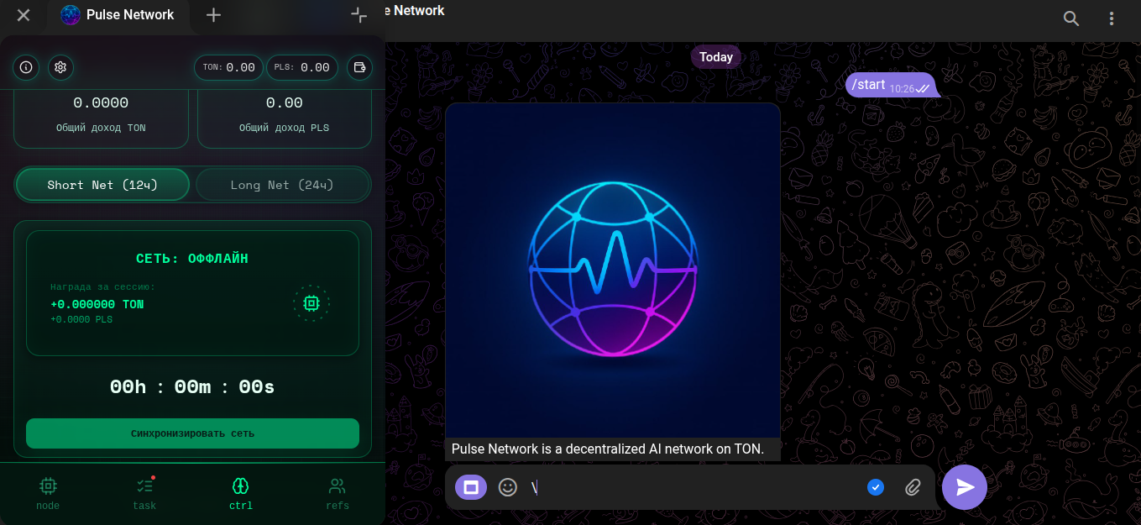1141x525 pixels.
Task: Click the info icon in Pulse panel
Action: [x=26, y=67]
